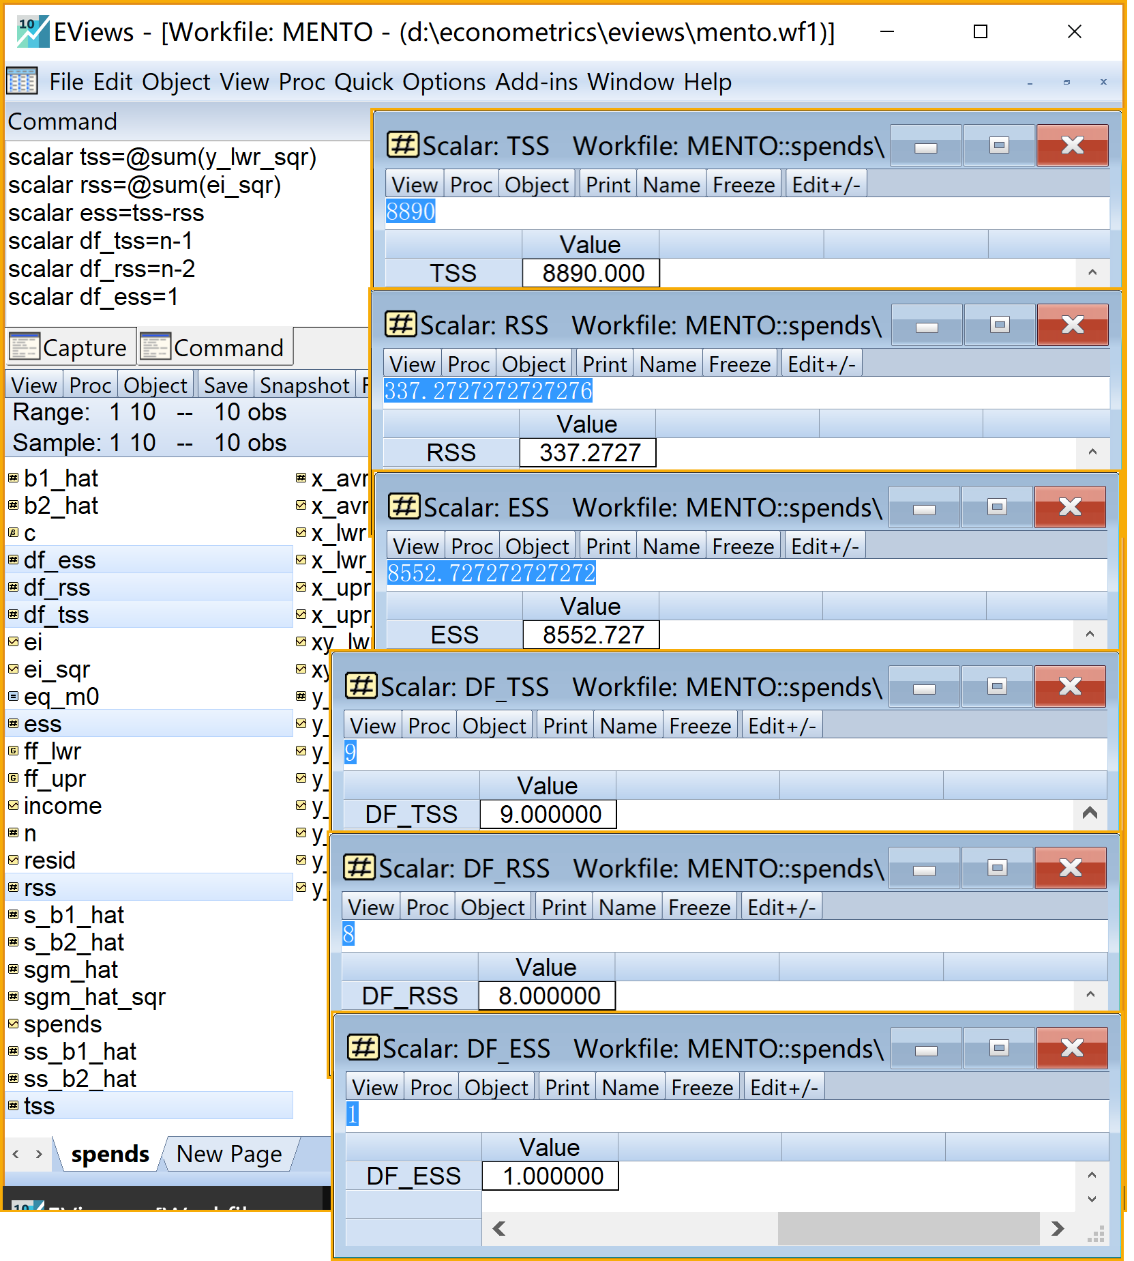This screenshot has height=1261, width=1134.
Task: Open the Add-ins menu
Action: (536, 82)
